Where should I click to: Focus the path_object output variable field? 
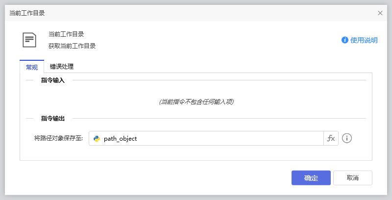click(211, 139)
